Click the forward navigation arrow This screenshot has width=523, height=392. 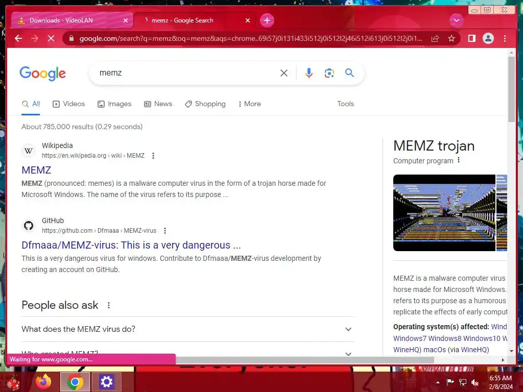(x=35, y=38)
